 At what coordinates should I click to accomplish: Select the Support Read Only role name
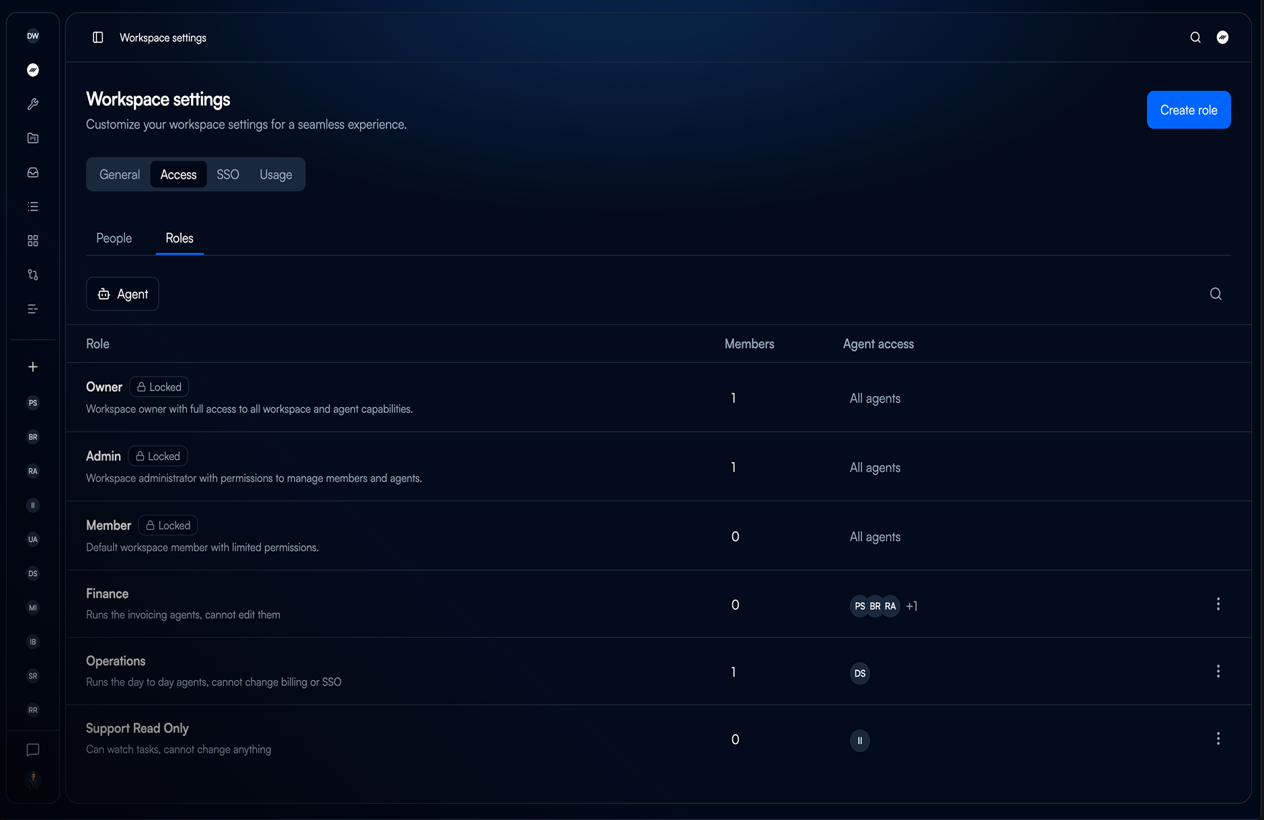137,729
